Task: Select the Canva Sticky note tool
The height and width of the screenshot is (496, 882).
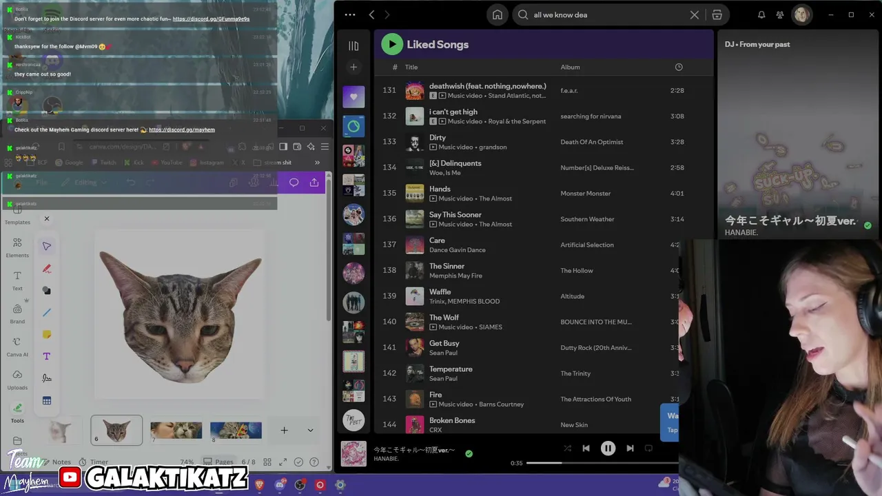Action: point(46,334)
